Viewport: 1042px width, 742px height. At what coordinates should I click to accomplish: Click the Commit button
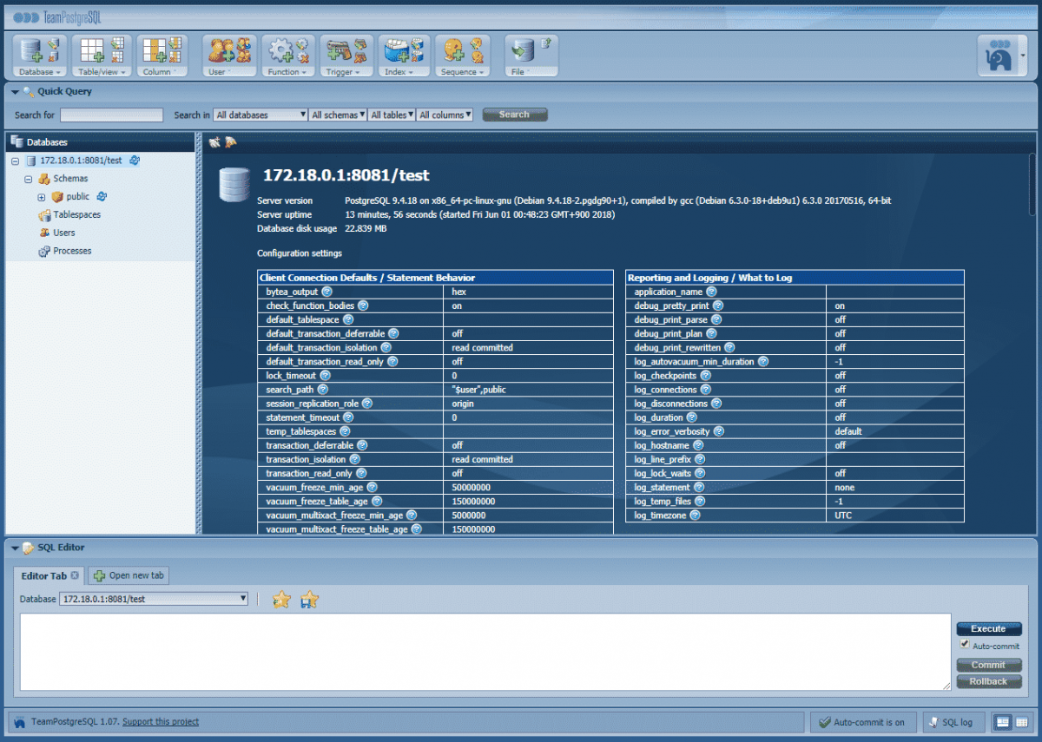click(x=989, y=666)
